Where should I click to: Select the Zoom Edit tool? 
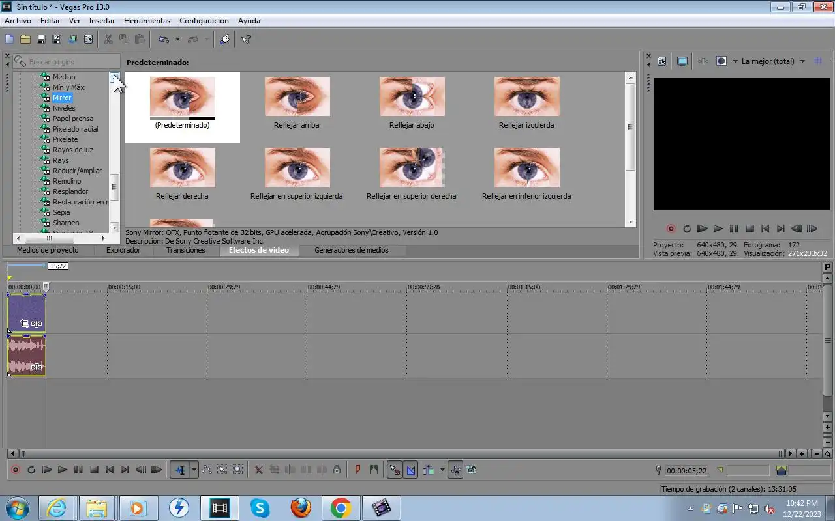[x=238, y=470]
